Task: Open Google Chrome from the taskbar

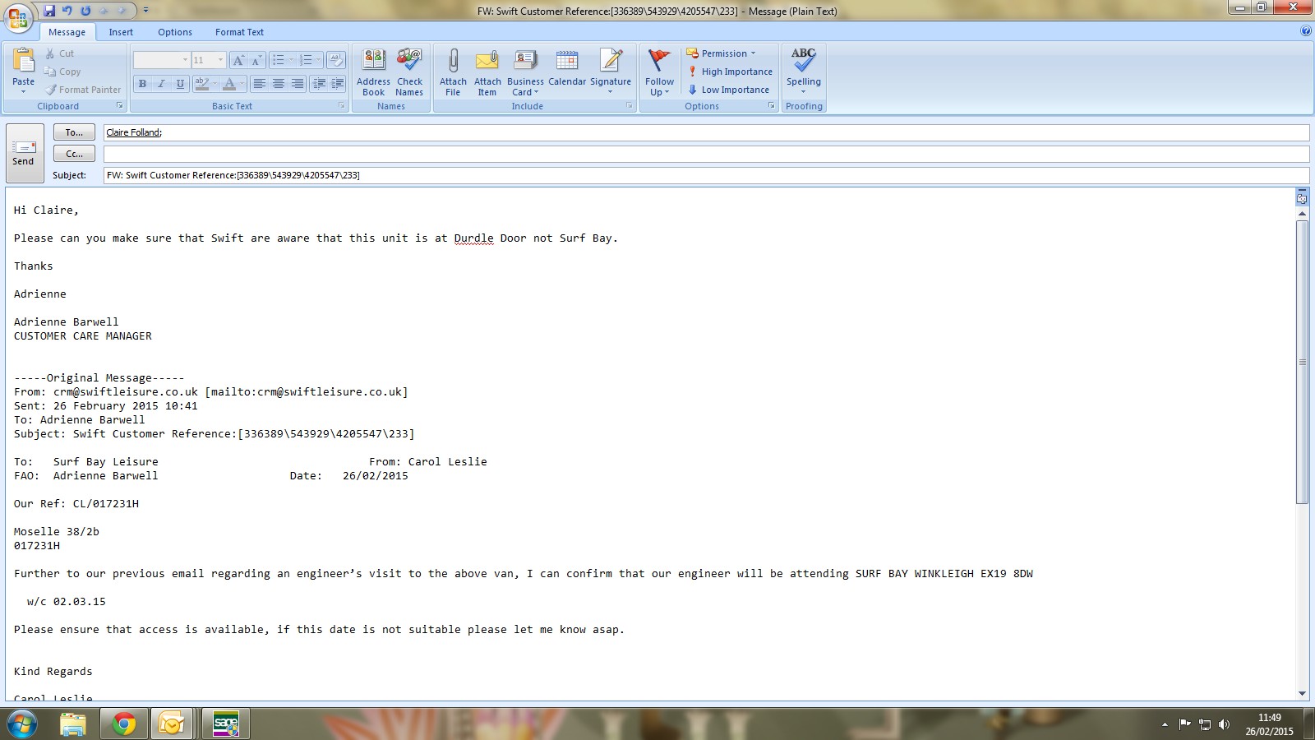Action: 123,724
